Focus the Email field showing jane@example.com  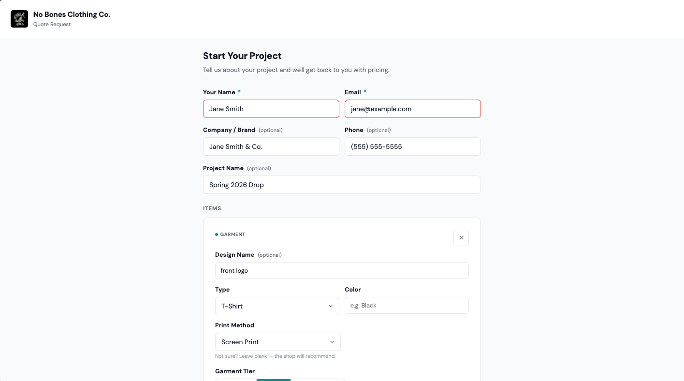(x=413, y=109)
